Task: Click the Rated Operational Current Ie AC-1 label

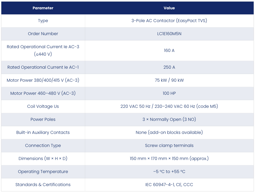Action: 43,67
